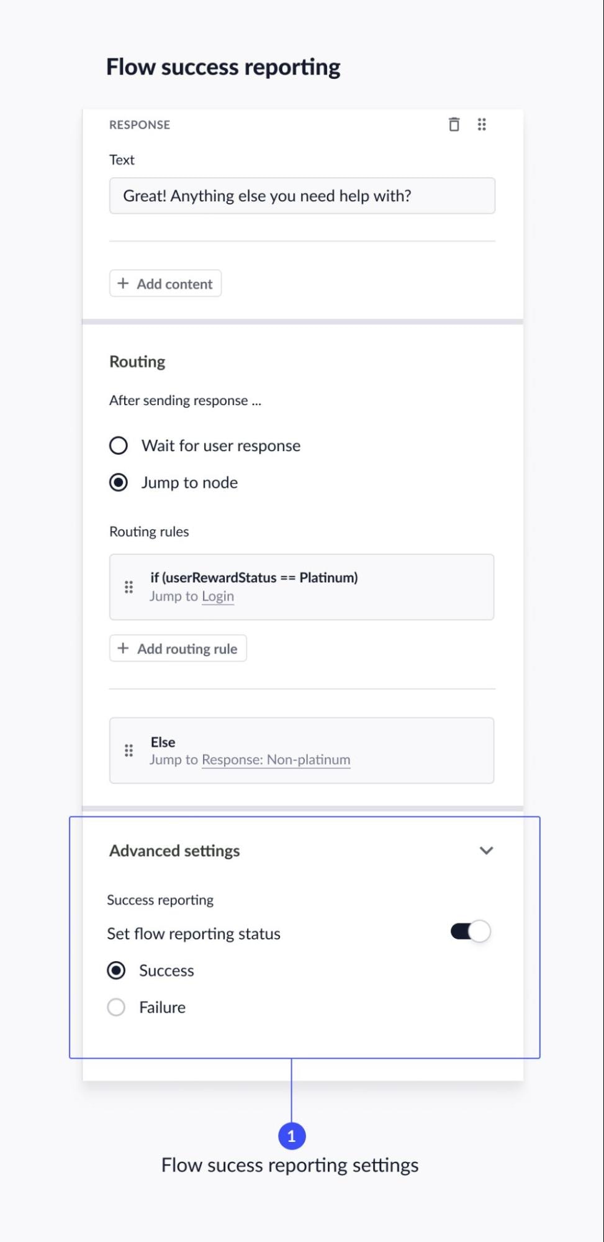604x1242 pixels.
Task: Click the response Text input field
Action: coord(302,196)
